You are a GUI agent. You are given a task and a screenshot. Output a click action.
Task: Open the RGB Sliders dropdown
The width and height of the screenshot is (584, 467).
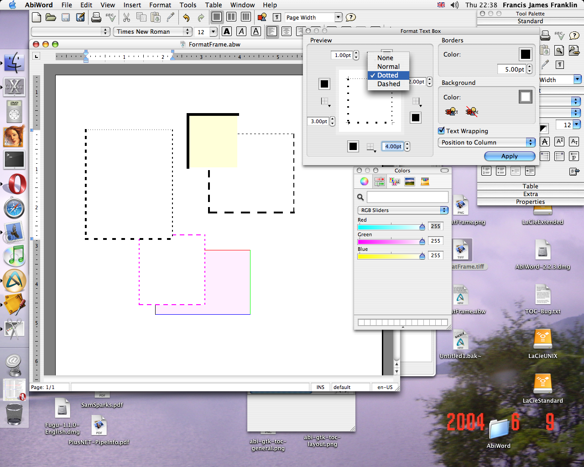[403, 210]
